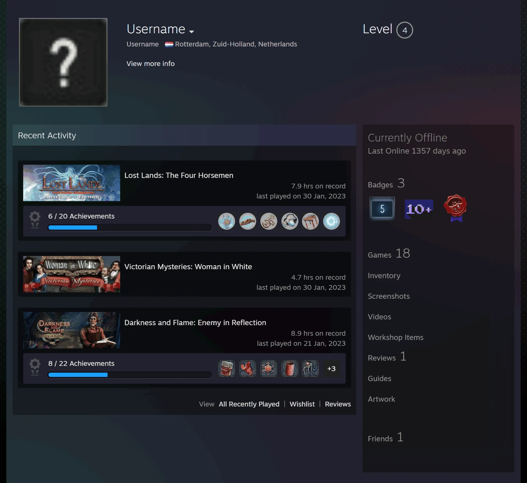Click the trophy icon beside 8 / 22 Achievements
This screenshot has width=527, height=483.
[35, 367]
